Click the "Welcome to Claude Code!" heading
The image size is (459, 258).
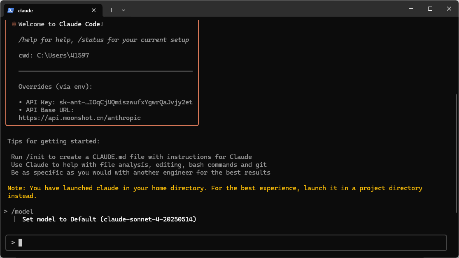tap(61, 24)
